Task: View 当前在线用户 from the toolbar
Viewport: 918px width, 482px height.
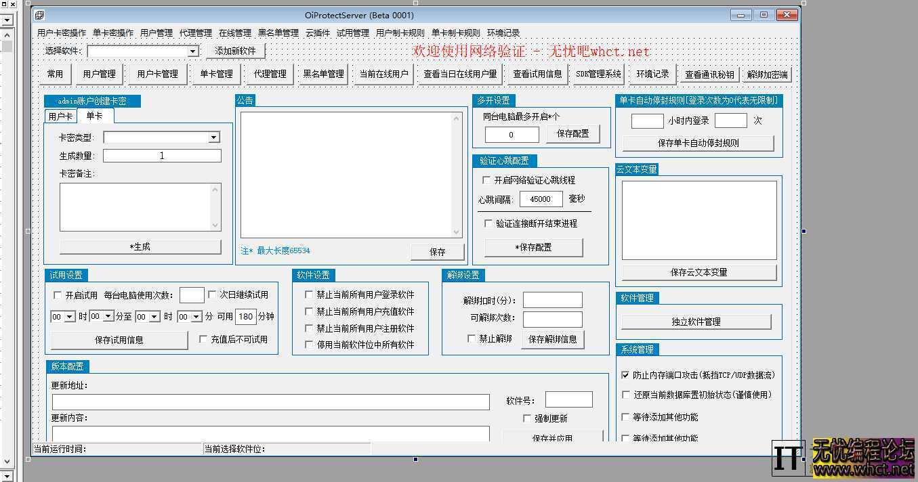Action: tap(384, 74)
